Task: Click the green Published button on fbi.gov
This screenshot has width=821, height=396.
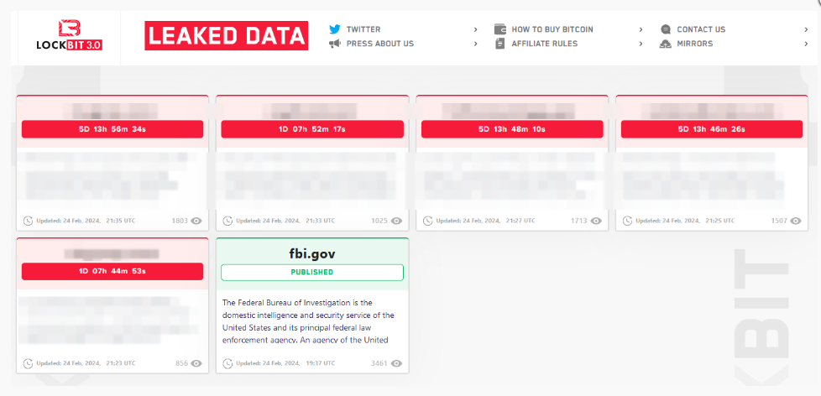Action: (312, 272)
